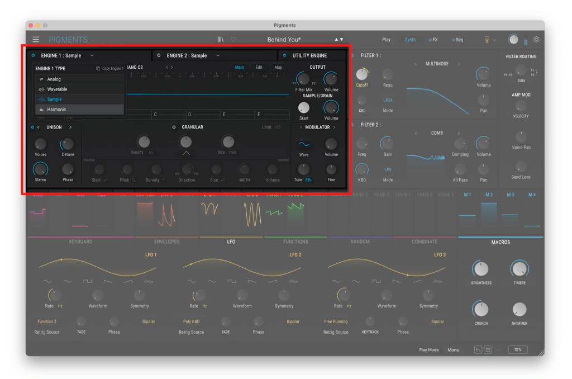Click the undo arrow icon in footer
Image resolution: width=572 pixels, height=379 pixels.
click(478, 350)
